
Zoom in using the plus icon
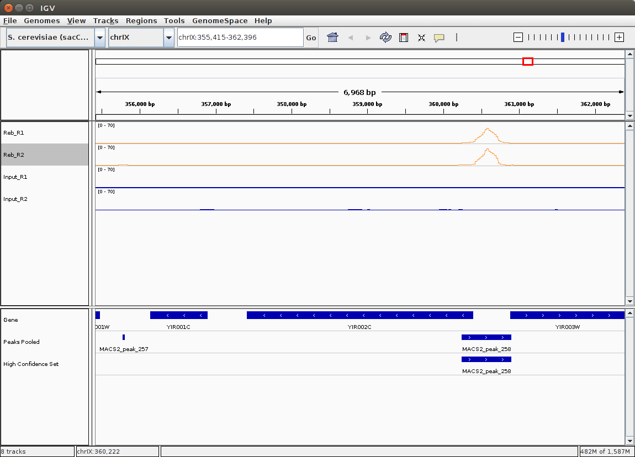click(619, 37)
